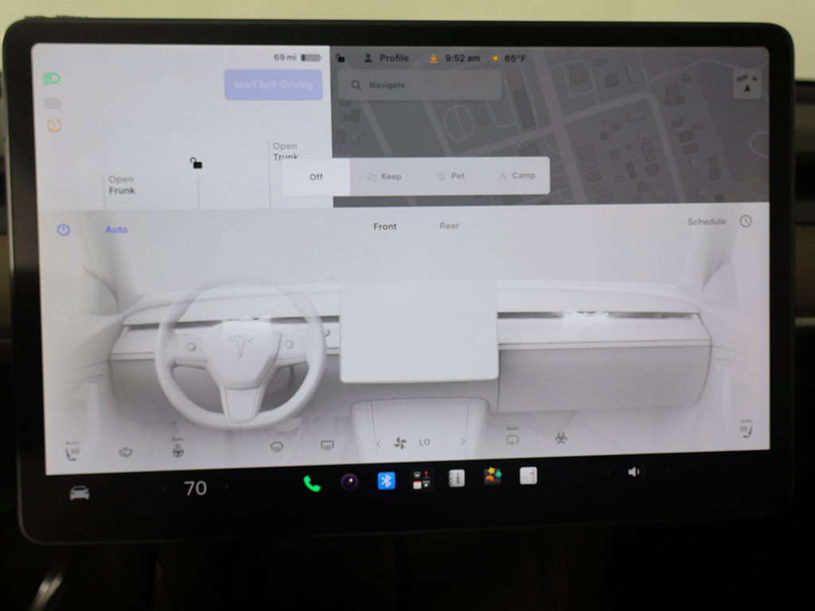Tap the gray light indicator icon
This screenshot has height=611, width=815.
click(52, 103)
